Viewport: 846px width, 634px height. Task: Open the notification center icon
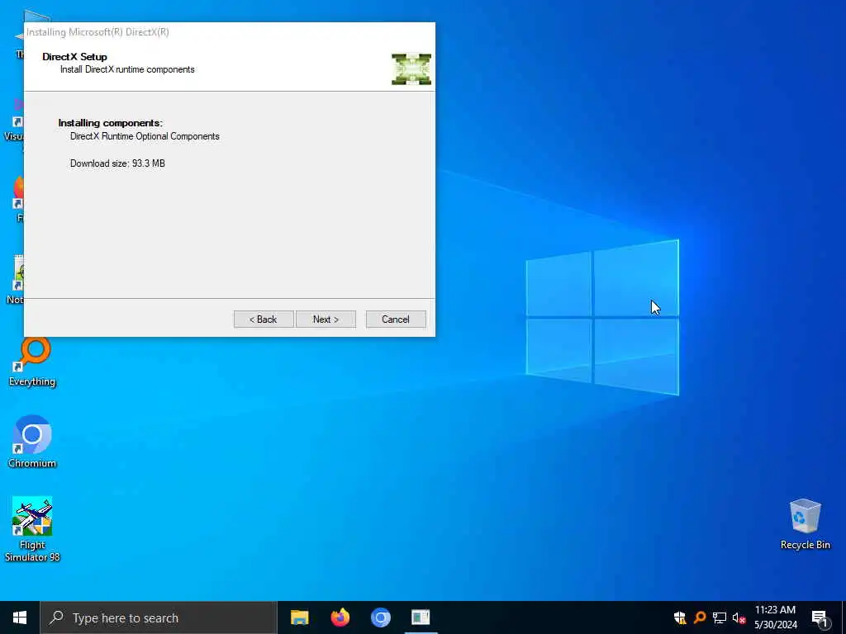820,617
